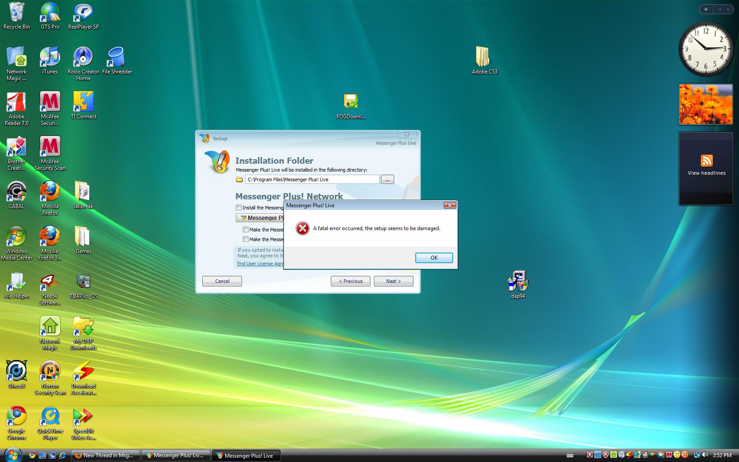Switch to New Thread in Msg taskbar item
The width and height of the screenshot is (739, 462).
pyautogui.click(x=106, y=455)
